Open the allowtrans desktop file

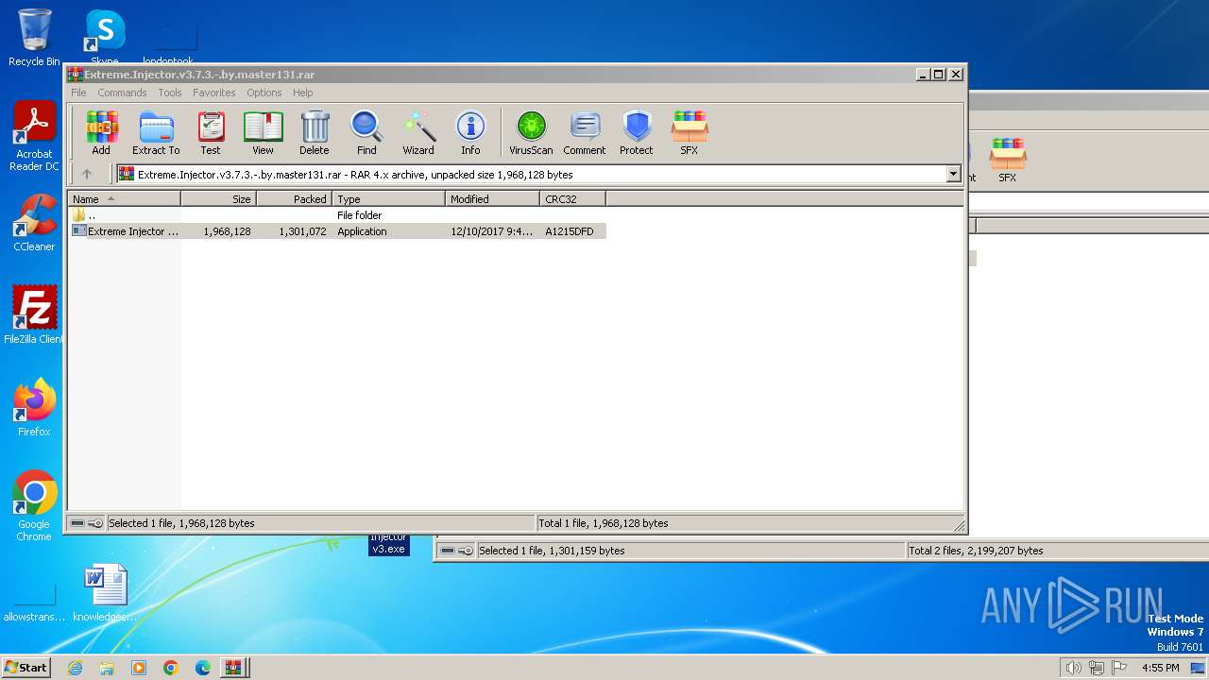click(34, 603)
